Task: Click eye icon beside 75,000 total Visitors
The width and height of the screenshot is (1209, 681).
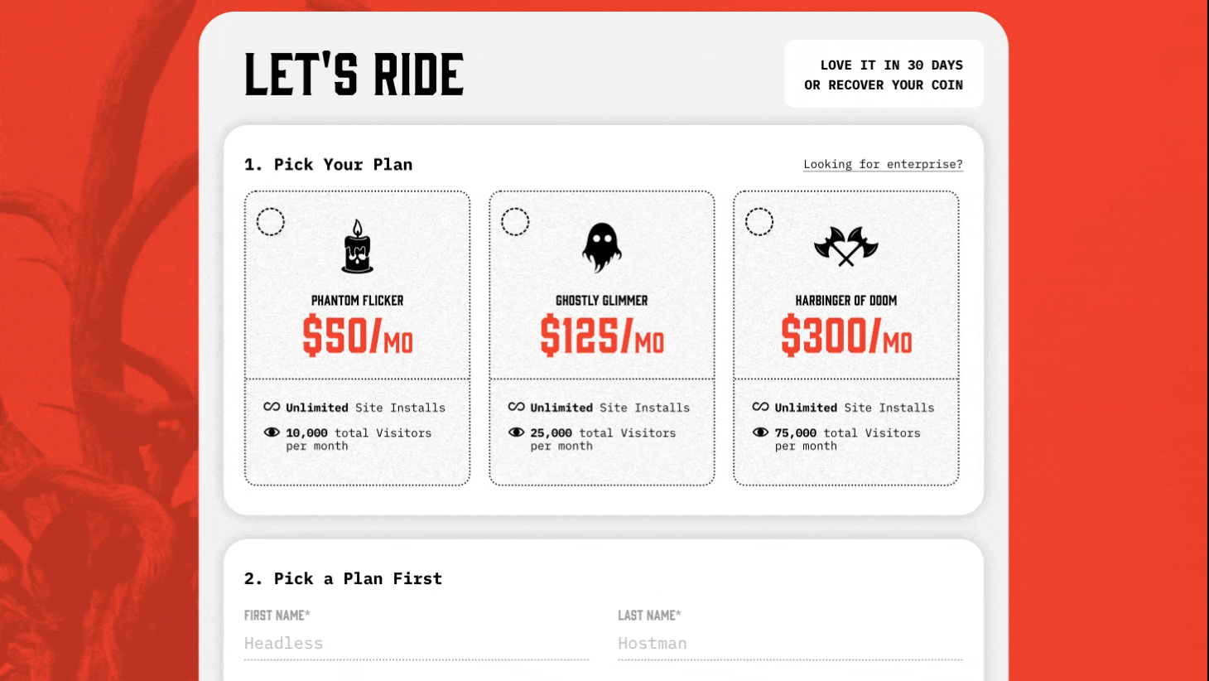Action: 760,432
